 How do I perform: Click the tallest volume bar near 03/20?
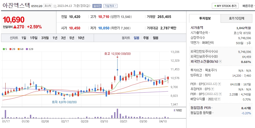pos(117,113)
